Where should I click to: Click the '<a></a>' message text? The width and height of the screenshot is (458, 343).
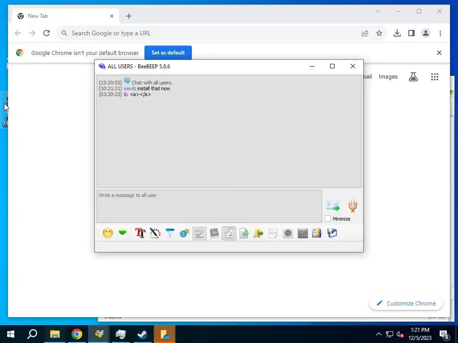coord(140,94)
